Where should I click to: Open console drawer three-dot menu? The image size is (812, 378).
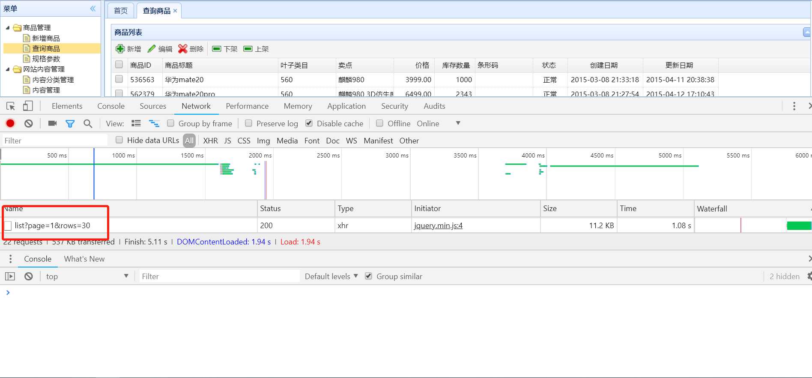pos(11,259)
